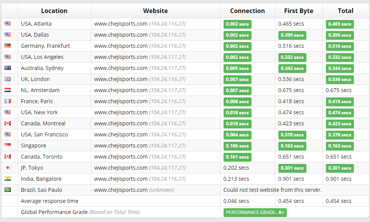Select the "JP, Tokyo" location cell
This screenshot has width=370, height=222.
tap(54, 168)
